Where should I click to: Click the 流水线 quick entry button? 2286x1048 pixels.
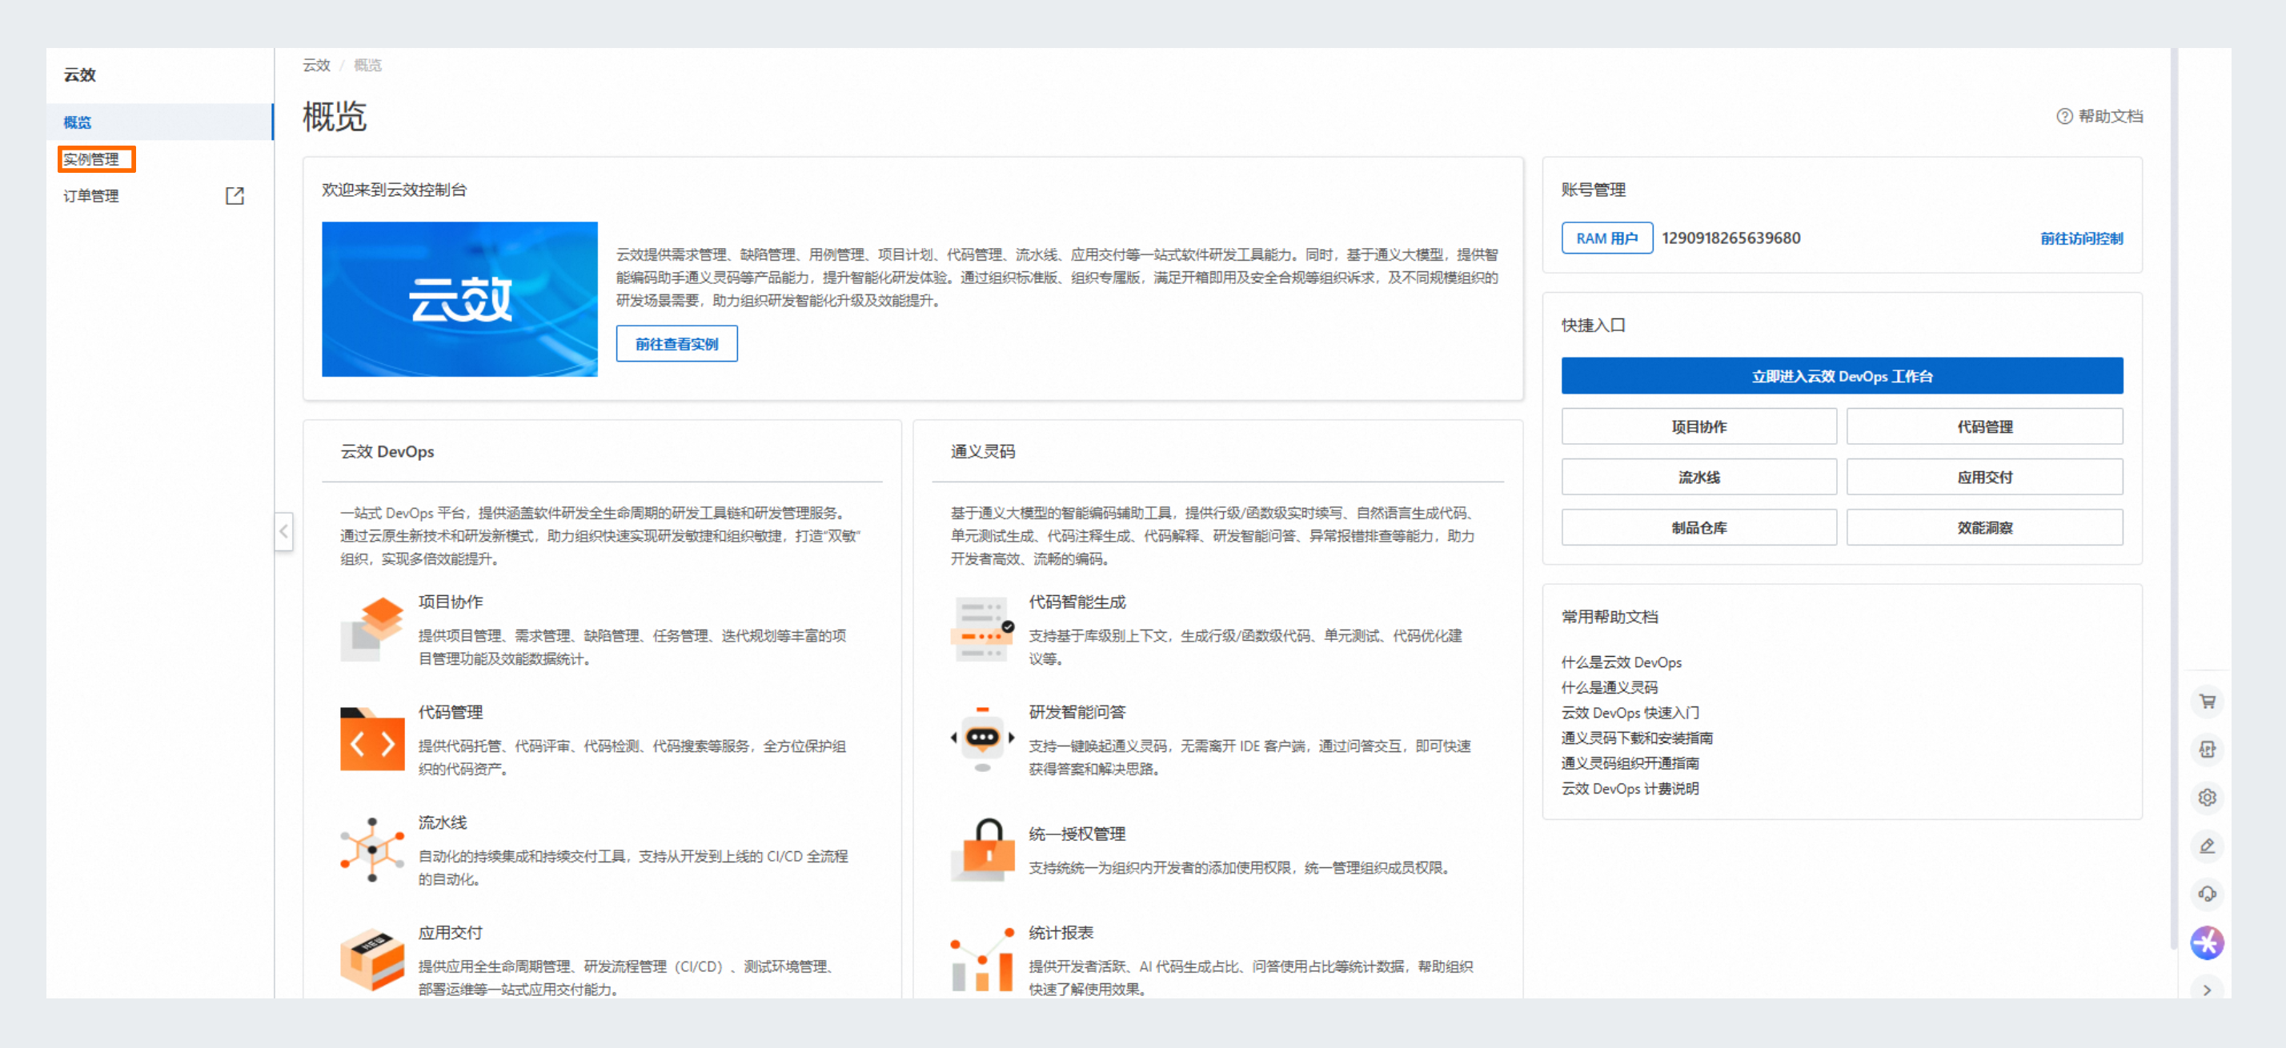pyautogui.click(x=1698, y=477)
